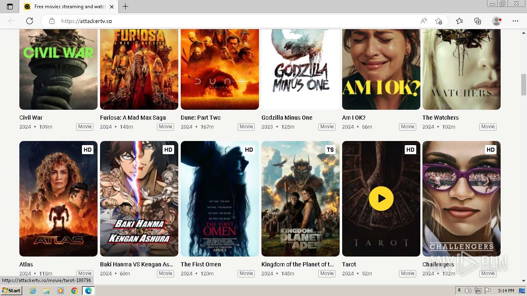The width and height of the screenshot is (527, 296).
Task: Open the Godzilla Minus One poster
Action: [x=301, y=69]
